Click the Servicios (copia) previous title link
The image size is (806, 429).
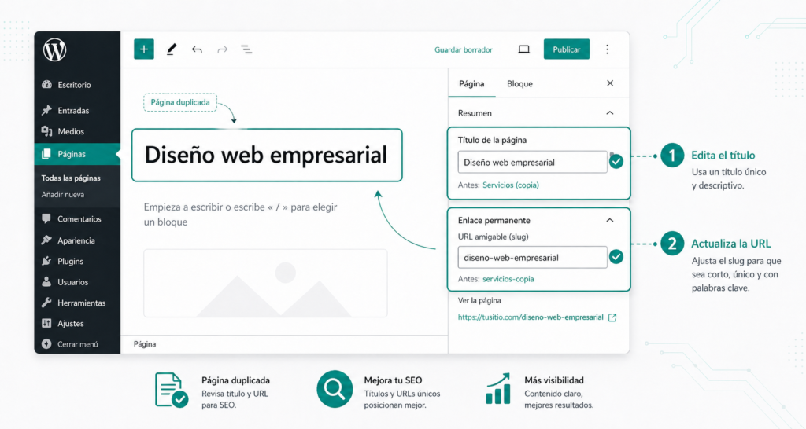click(510, 185)
